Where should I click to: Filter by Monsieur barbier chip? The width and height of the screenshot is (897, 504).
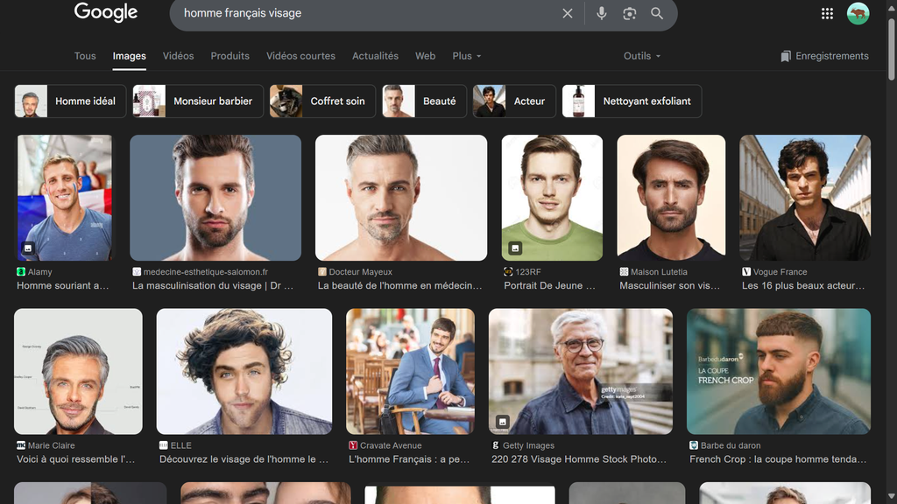point(196,101)
